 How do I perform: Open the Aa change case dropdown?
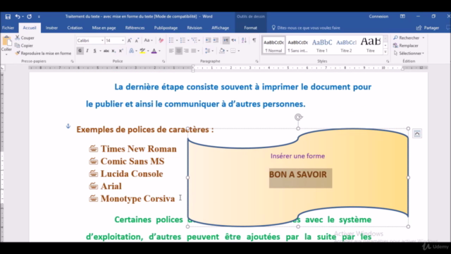coord(148,41)
